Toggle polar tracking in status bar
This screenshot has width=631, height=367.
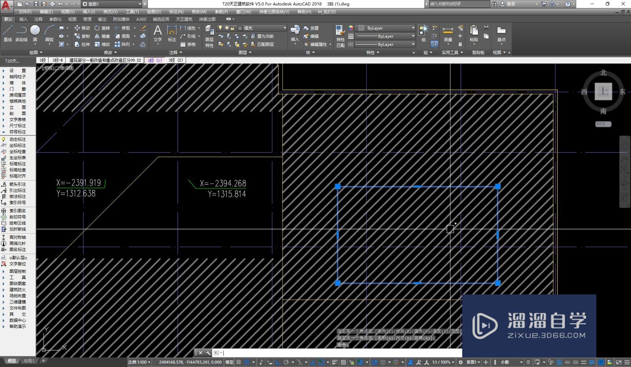click(x=286, y=362)
